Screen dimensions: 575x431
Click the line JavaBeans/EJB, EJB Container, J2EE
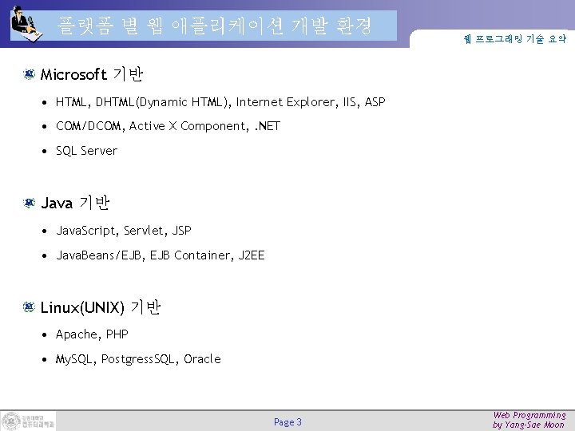(x=161, y=255)
